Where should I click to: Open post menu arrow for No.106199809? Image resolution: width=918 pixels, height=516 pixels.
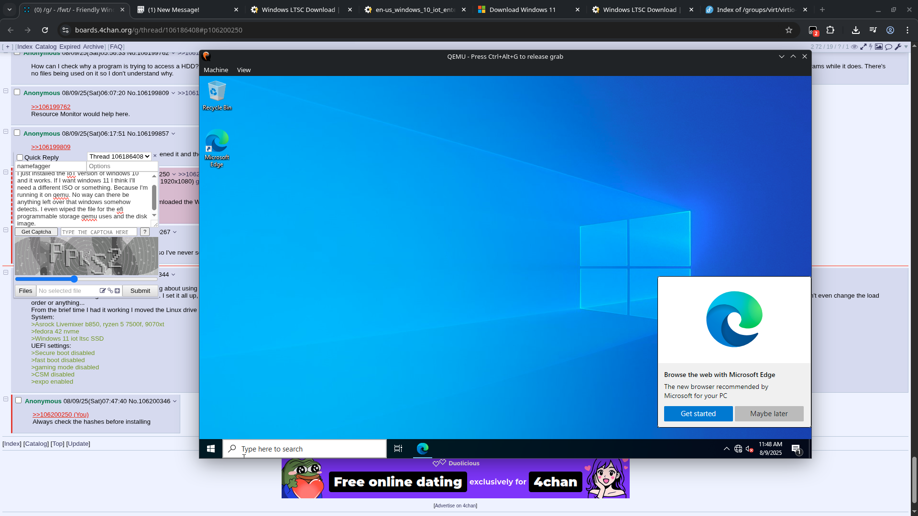(173, 93)
